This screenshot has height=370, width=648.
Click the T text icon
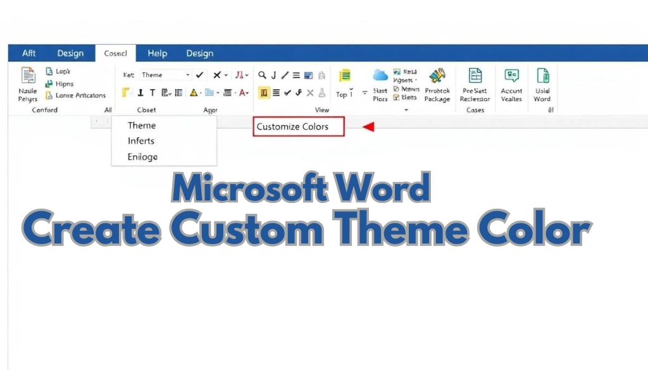point(153,92)
